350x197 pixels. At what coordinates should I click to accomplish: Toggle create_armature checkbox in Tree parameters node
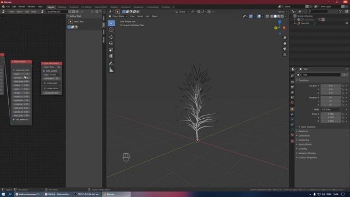(45, 89)
